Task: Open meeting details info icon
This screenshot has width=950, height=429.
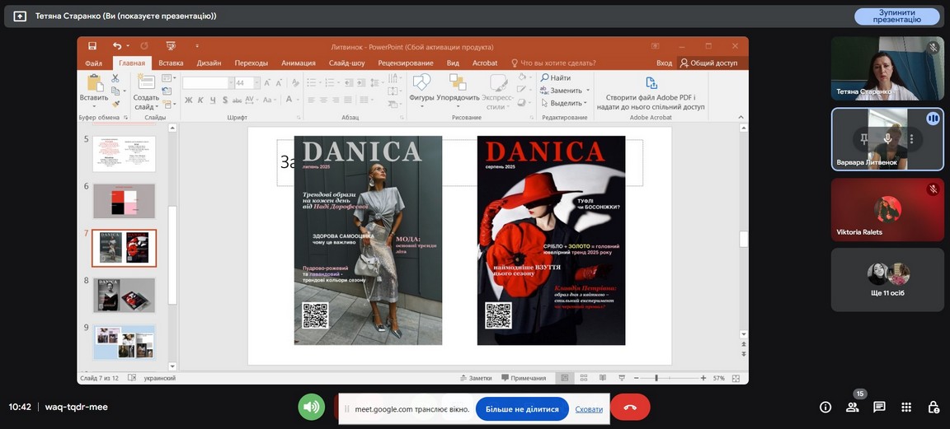Action: 825,408
